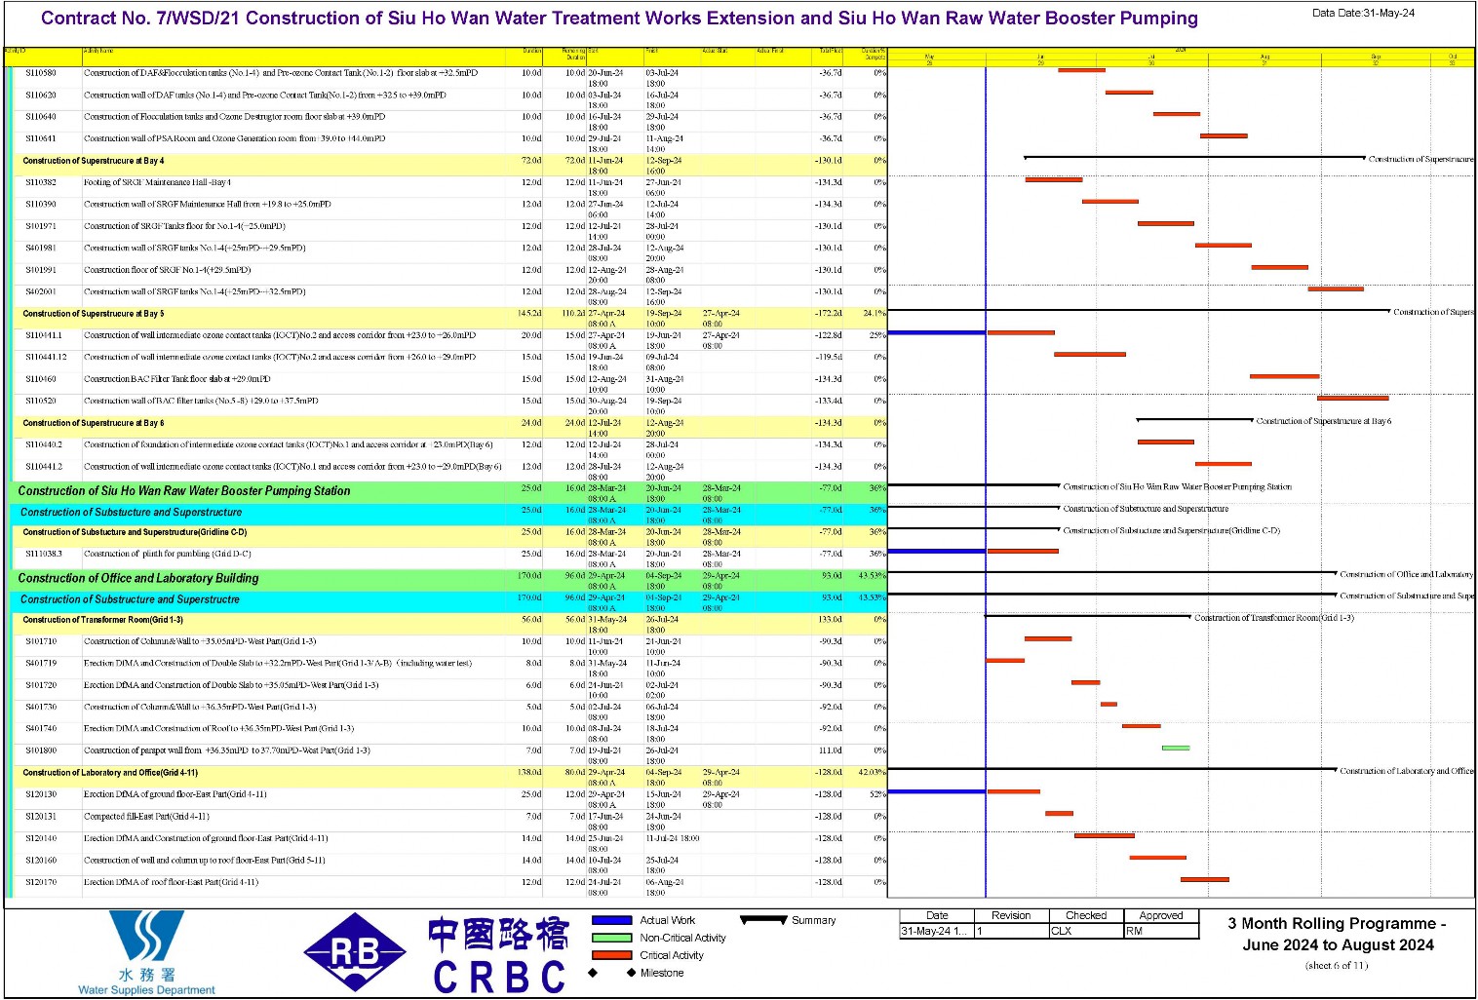This screenshot has height=1000, width=1478.
Task: Select 'Construction floor of SRGF No.1-4' activity
Action: click(x=167, y=270)
